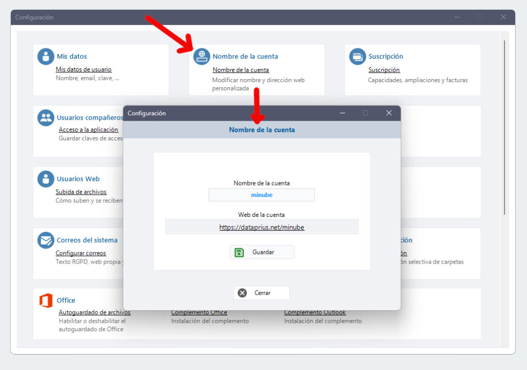527x370 pixels.
Task: Click the Nombre de la cuenta globe icon
Action: 202,57
